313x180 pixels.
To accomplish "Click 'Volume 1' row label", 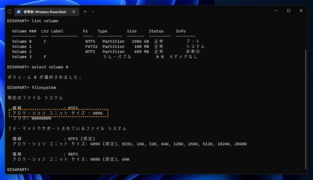I will click(22, 47).
